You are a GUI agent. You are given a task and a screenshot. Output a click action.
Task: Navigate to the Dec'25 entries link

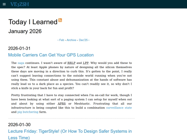tap(84, 40)
